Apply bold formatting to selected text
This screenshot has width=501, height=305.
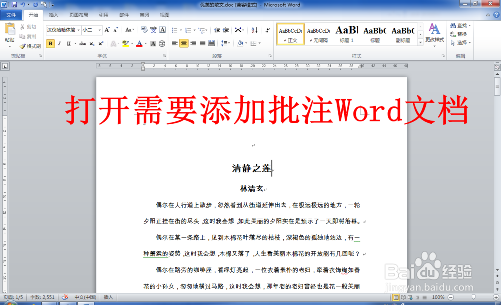coord(50,44)
